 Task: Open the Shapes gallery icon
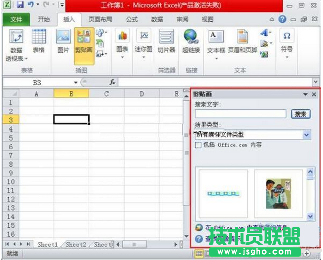pos(100,33)
